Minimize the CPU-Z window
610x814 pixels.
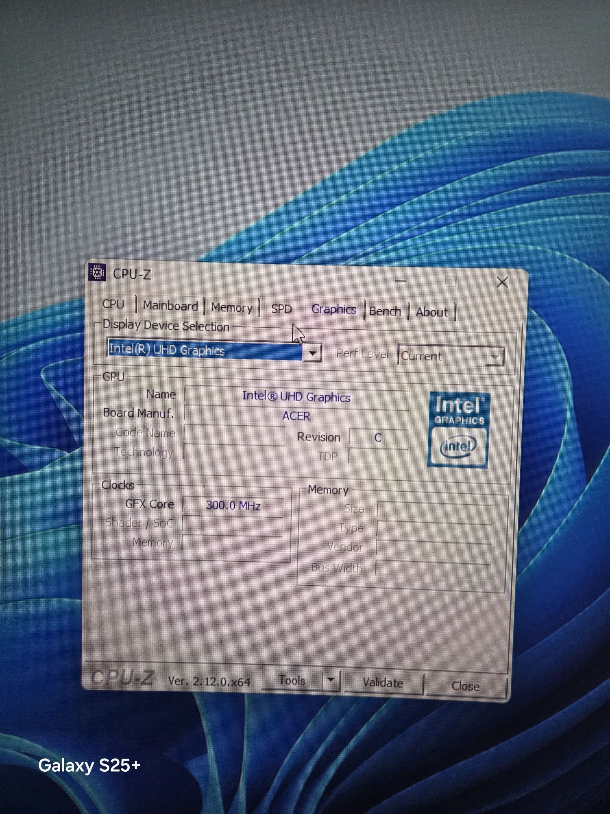[x=401, y=281]
